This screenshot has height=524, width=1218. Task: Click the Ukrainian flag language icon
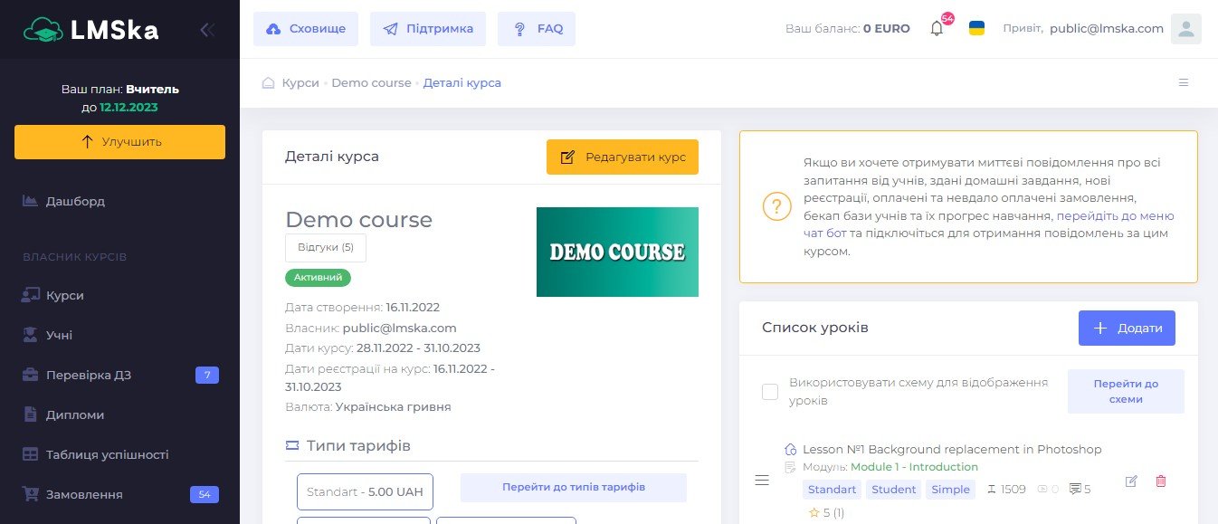(x=976, y=28)
